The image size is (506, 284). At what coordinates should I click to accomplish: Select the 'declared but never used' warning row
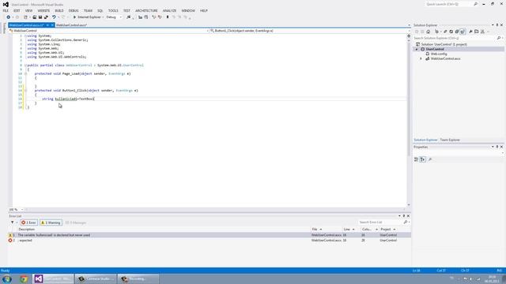[x=210, y=235]
